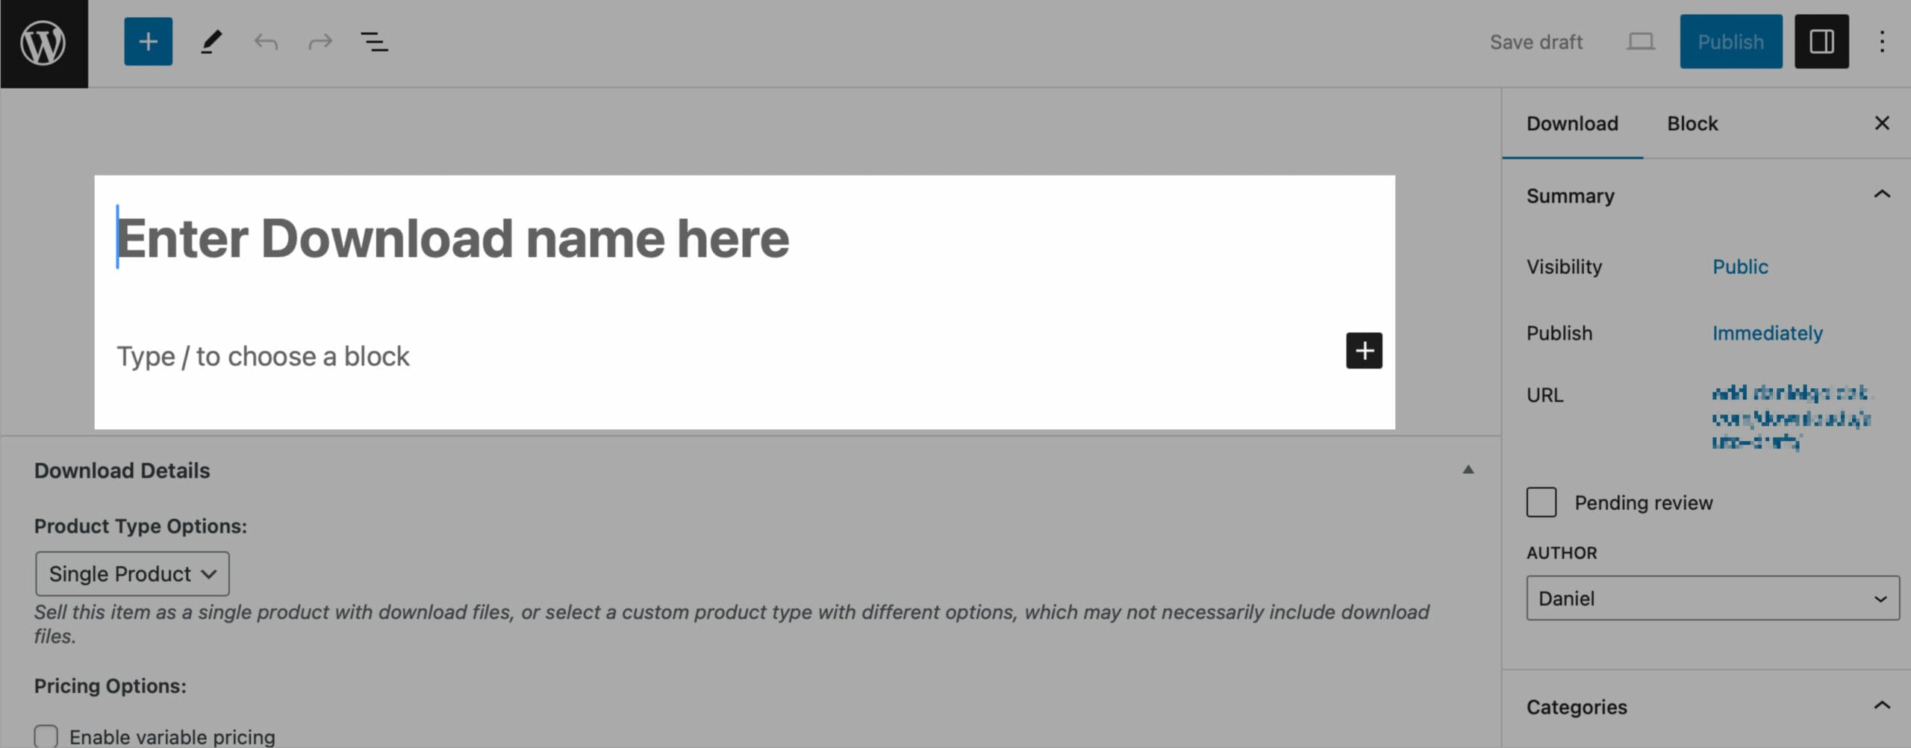Open the Author dropdown showing Daniel
The width and height of the screenshot is (1911, 748).
coord(1711,597)
